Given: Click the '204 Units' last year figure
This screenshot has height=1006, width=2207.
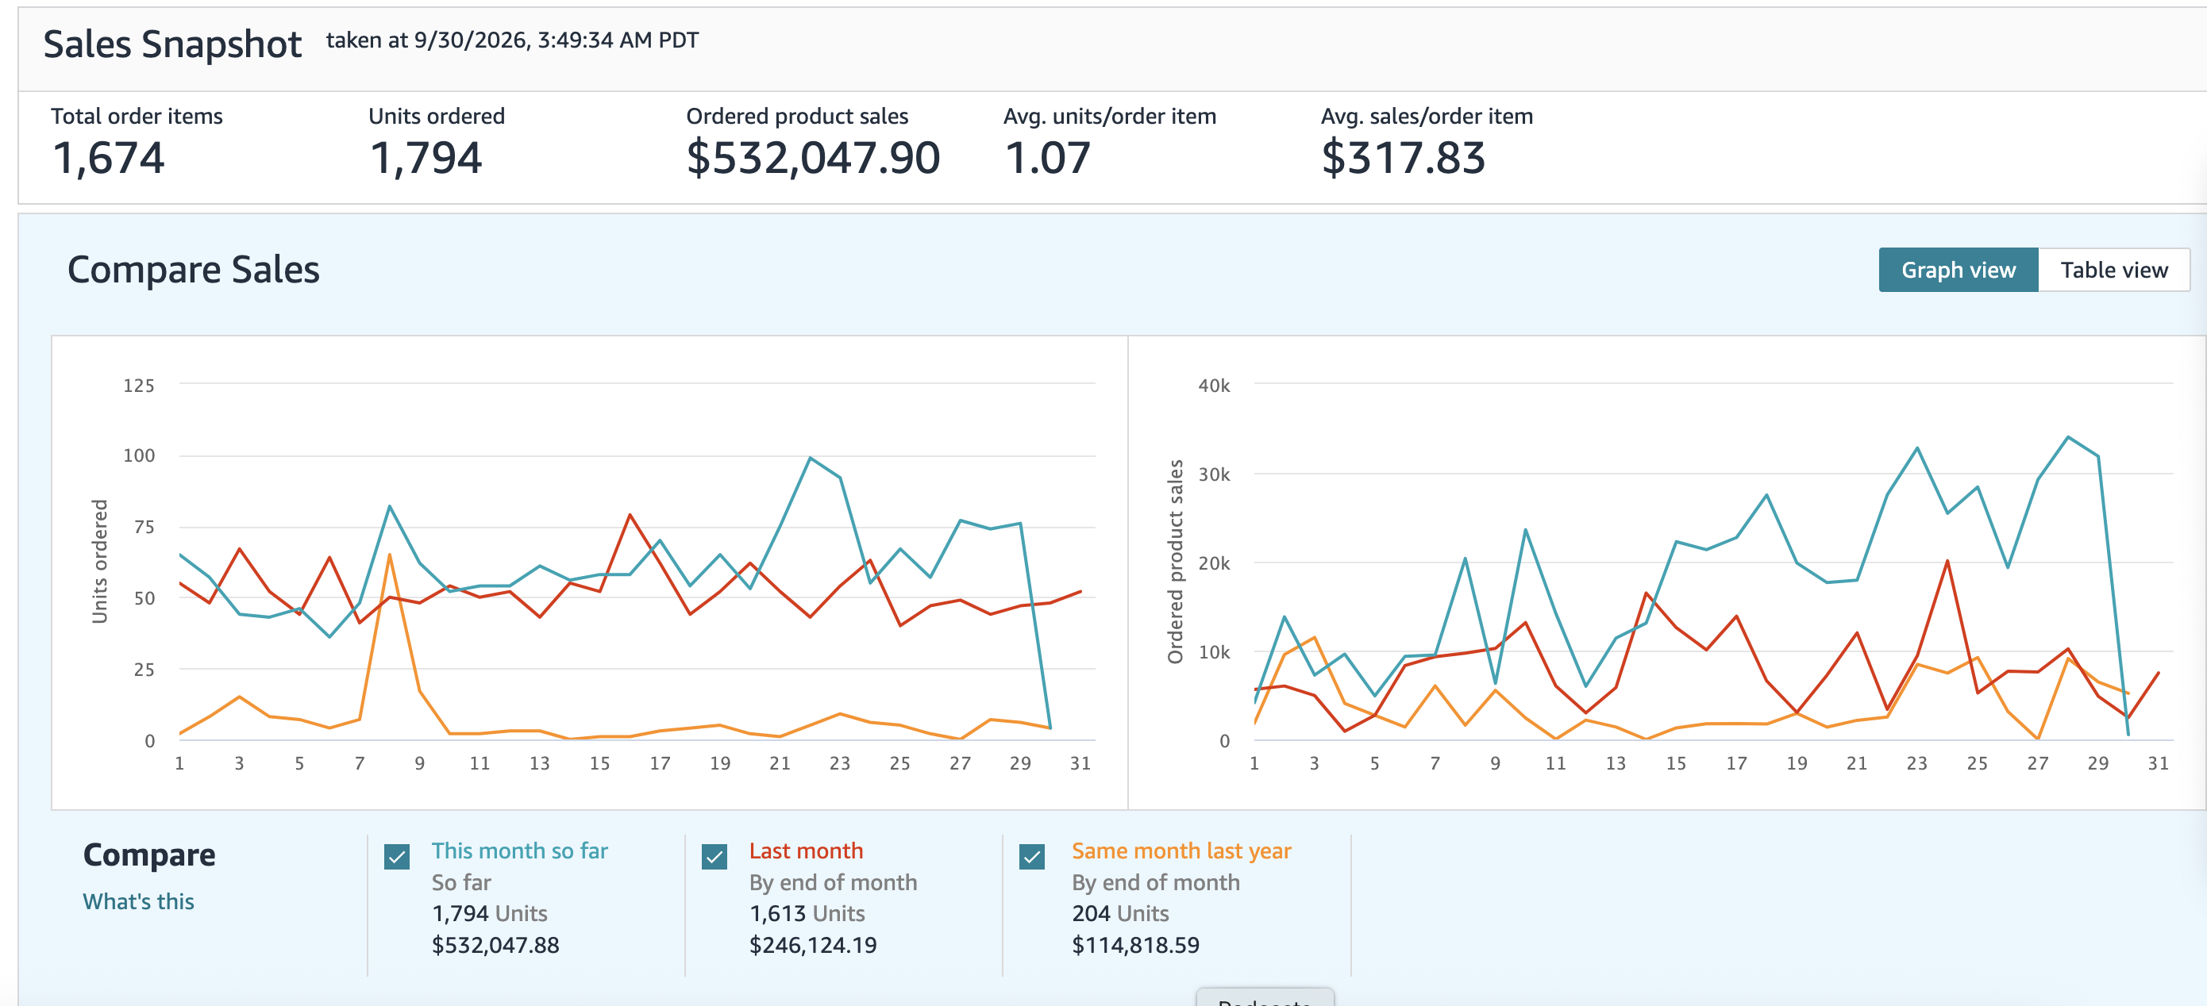Looking at the screenshot, I should pyautogui.click(x=1121, y=913).
